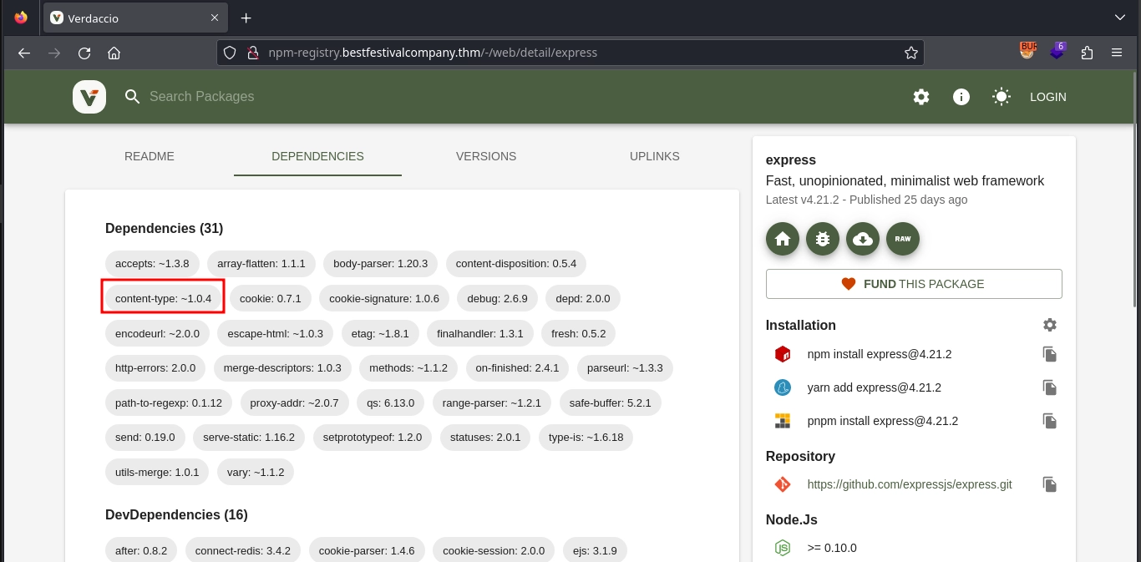
Task: Click the Verdaccio logo in header
Action: 89,97
